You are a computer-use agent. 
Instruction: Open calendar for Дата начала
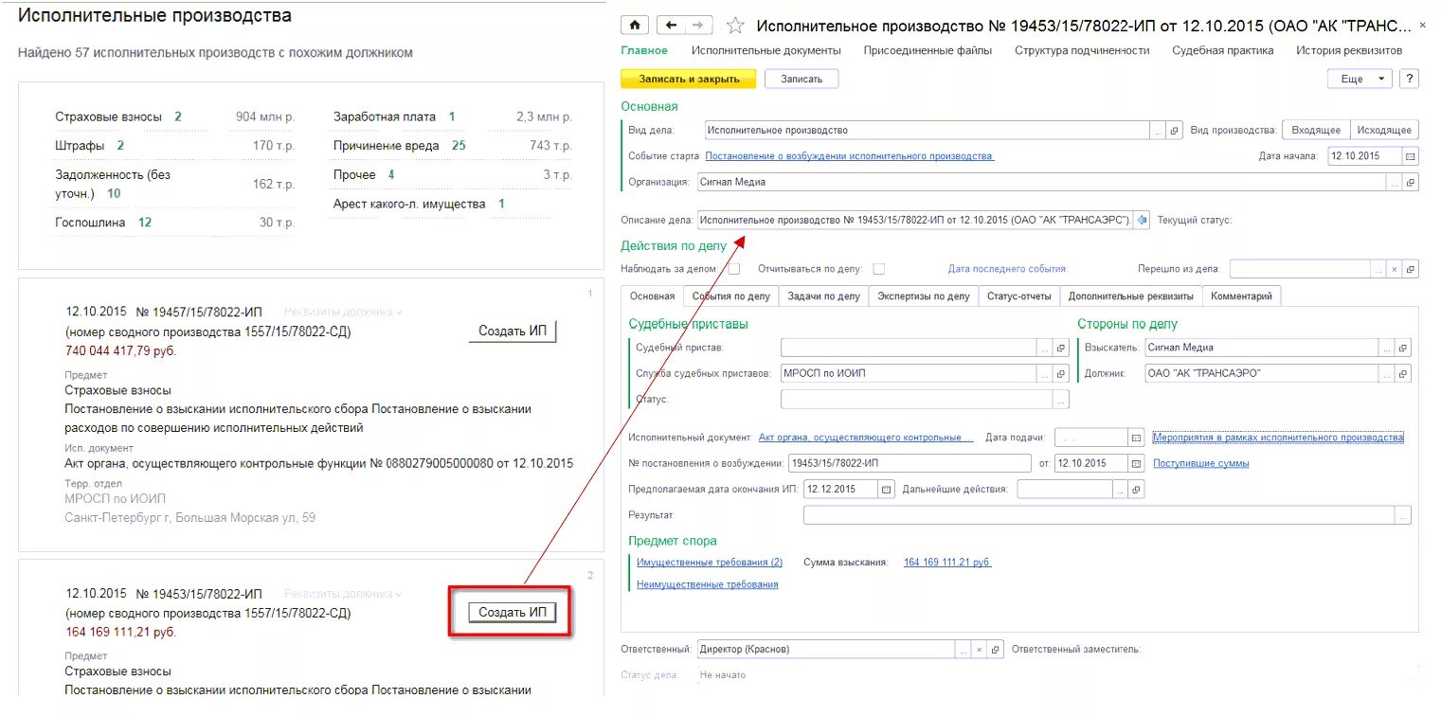click(1411, 156)
